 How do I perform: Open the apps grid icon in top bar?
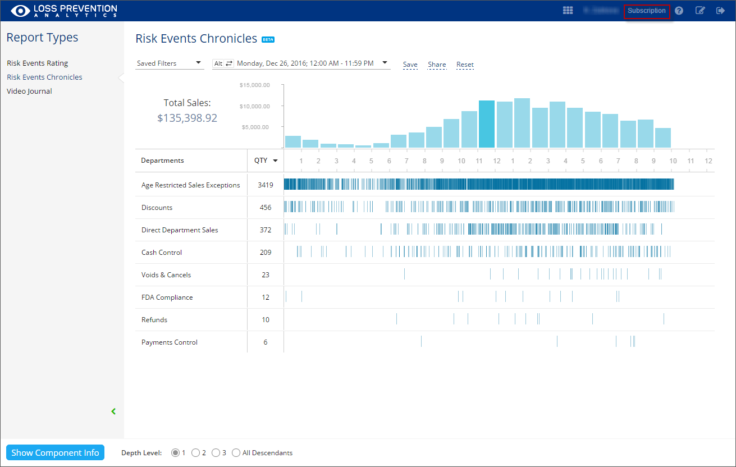(x=568, y=10)
